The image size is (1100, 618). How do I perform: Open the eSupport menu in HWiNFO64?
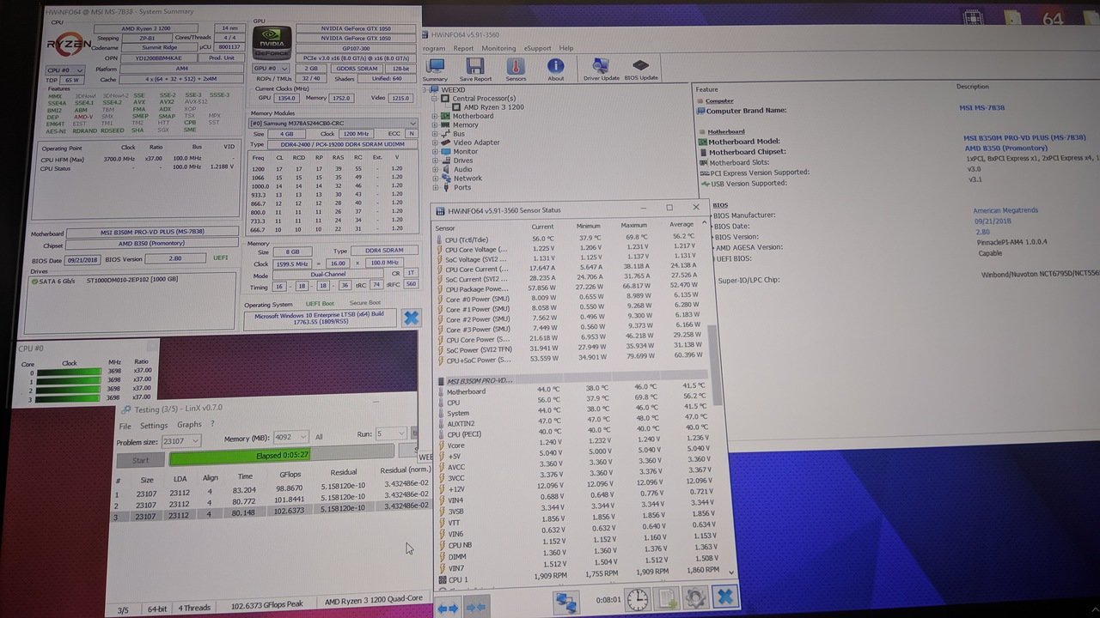tap(538, 48)
